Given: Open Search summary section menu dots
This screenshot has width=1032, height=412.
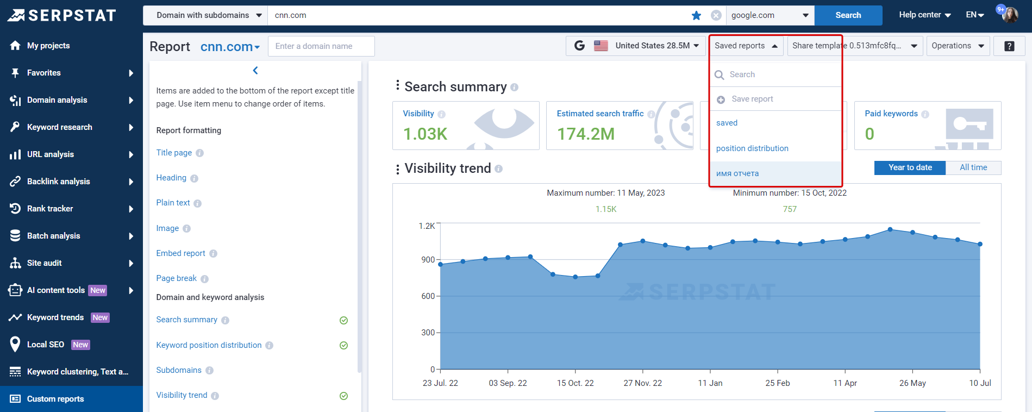Looking at the screenshot, I should click(398, 85).
